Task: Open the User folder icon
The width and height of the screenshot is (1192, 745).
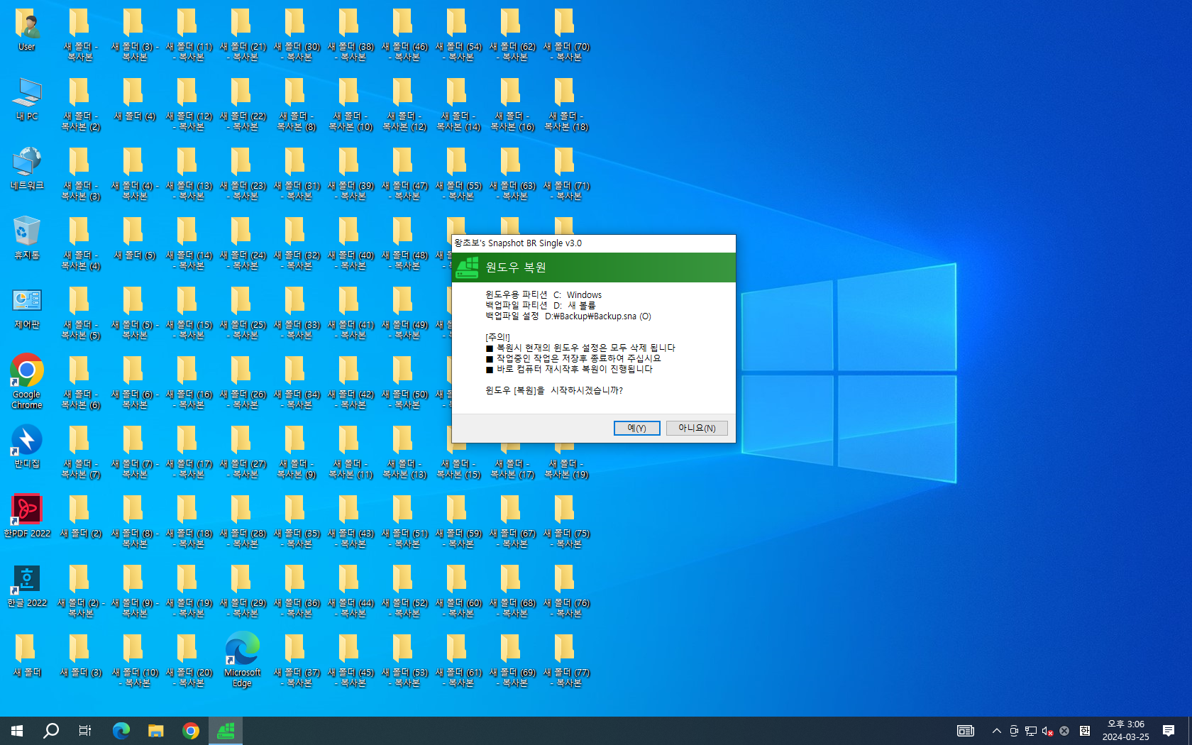Action: click(x=27, y=31)
